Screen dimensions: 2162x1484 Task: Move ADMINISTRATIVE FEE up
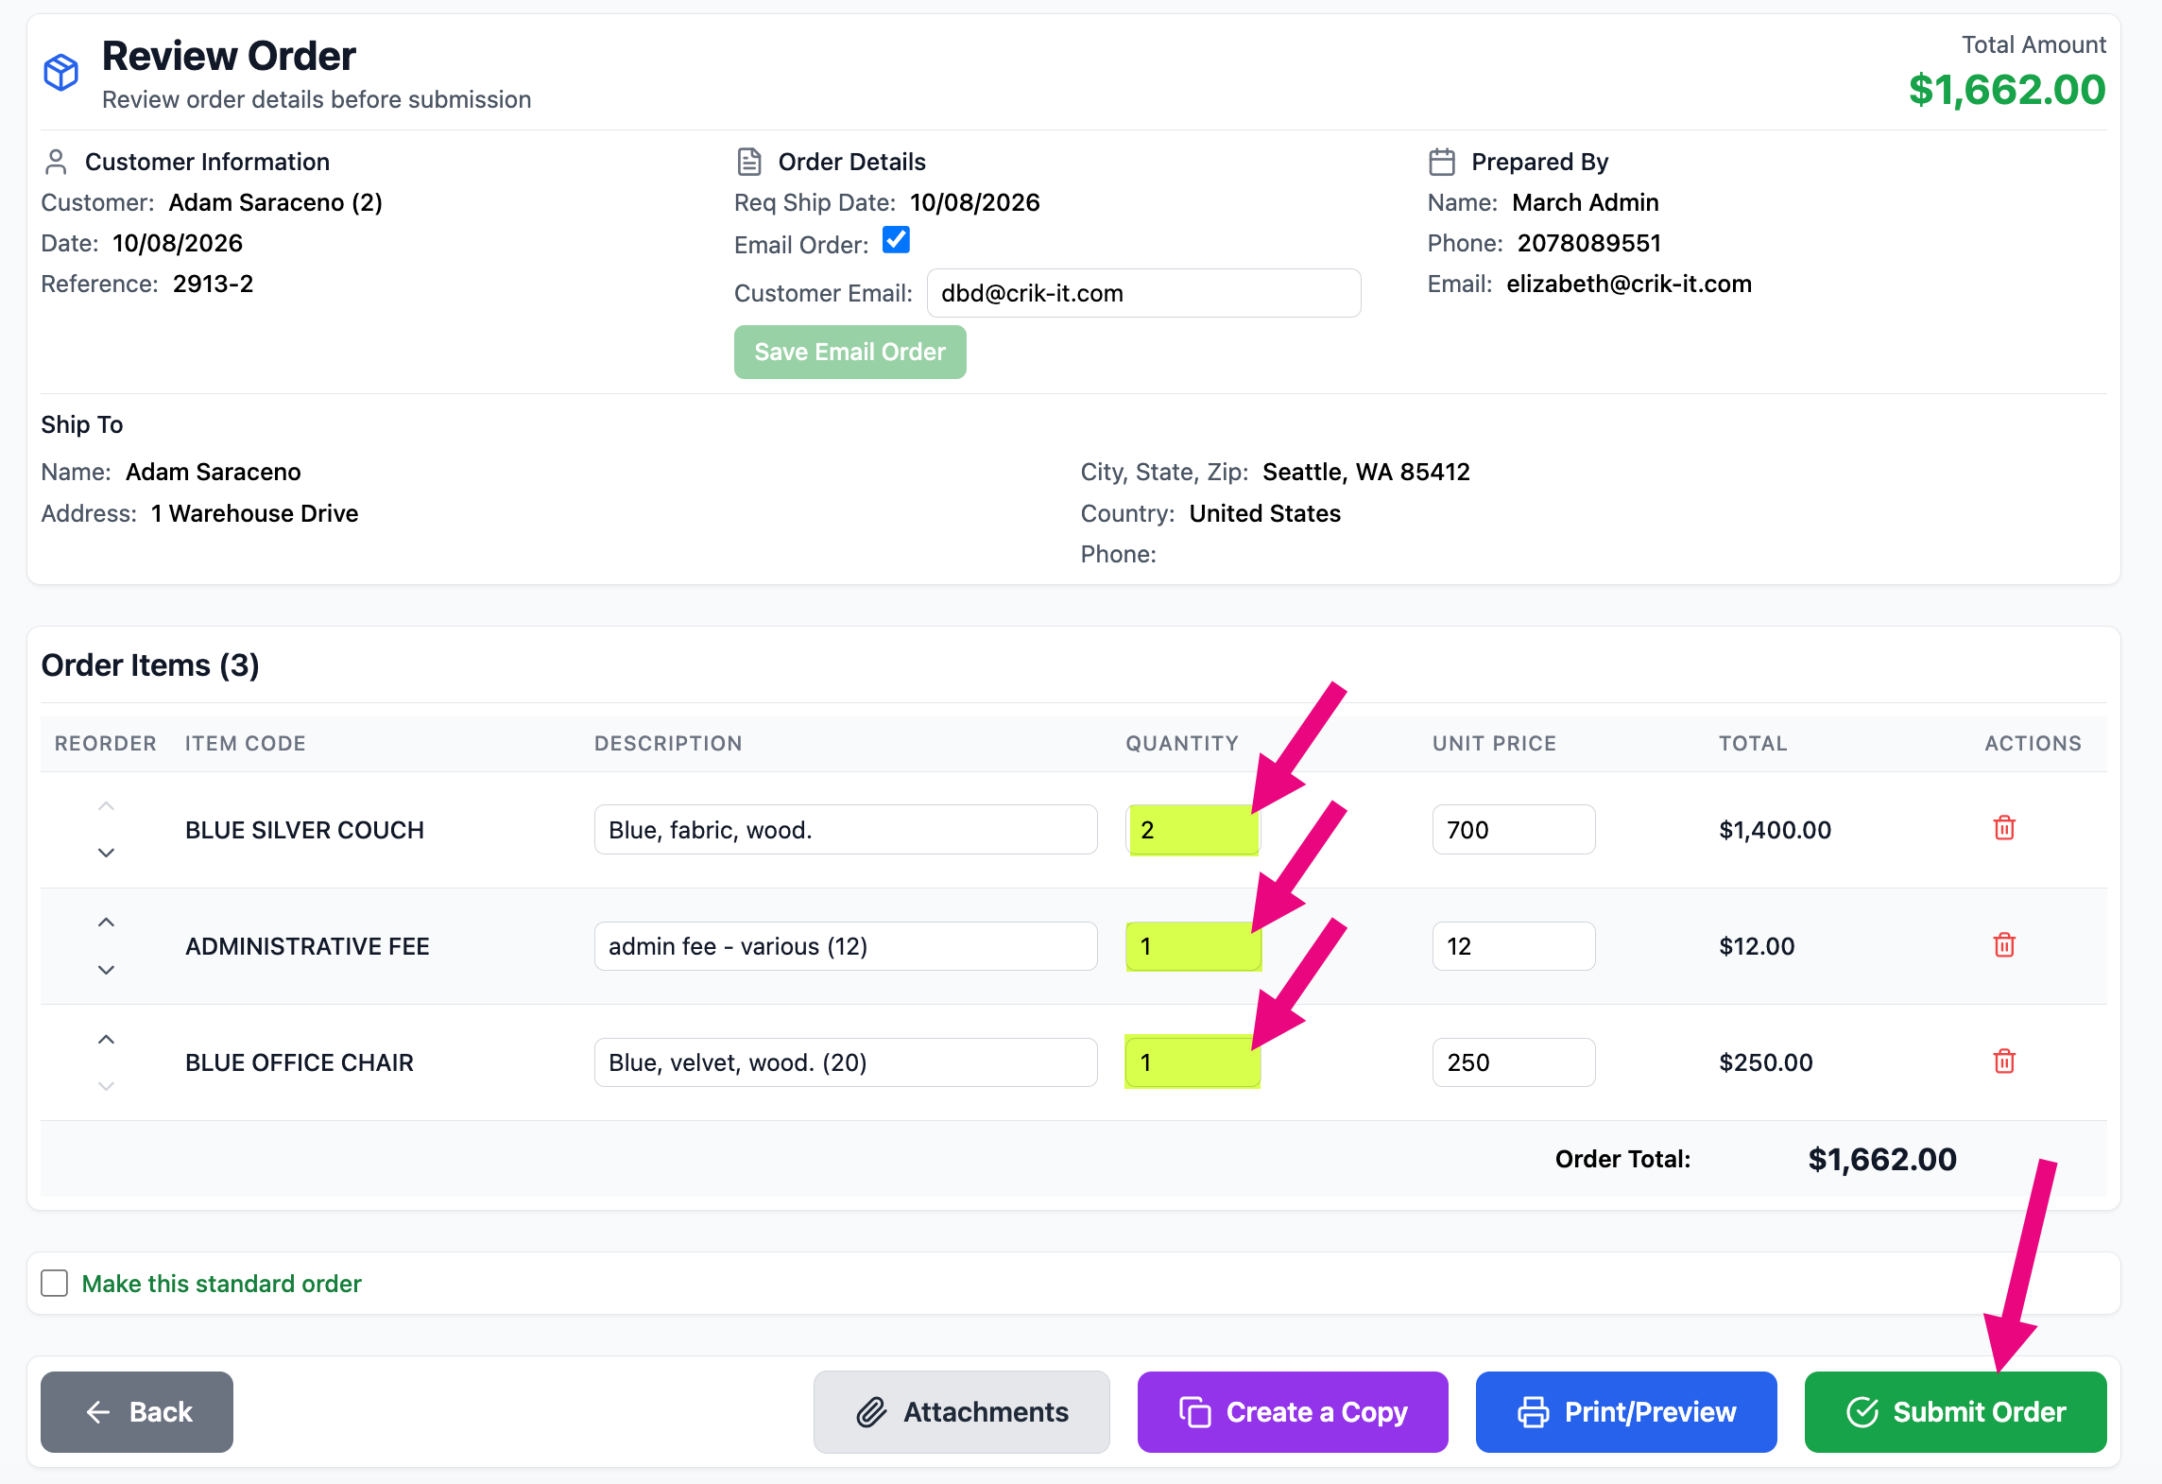click(106, 923)
